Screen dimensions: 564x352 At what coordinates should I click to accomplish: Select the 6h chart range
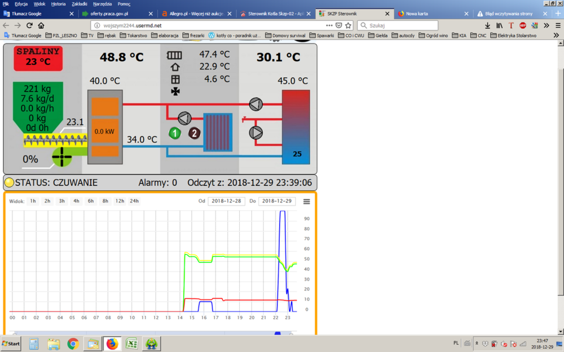pyautogui.click(x=90, y=201)
